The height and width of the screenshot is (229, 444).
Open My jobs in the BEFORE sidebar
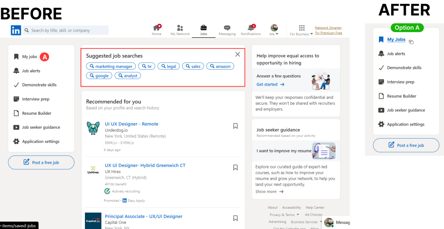pyautogui.click(x=29, y=57)
